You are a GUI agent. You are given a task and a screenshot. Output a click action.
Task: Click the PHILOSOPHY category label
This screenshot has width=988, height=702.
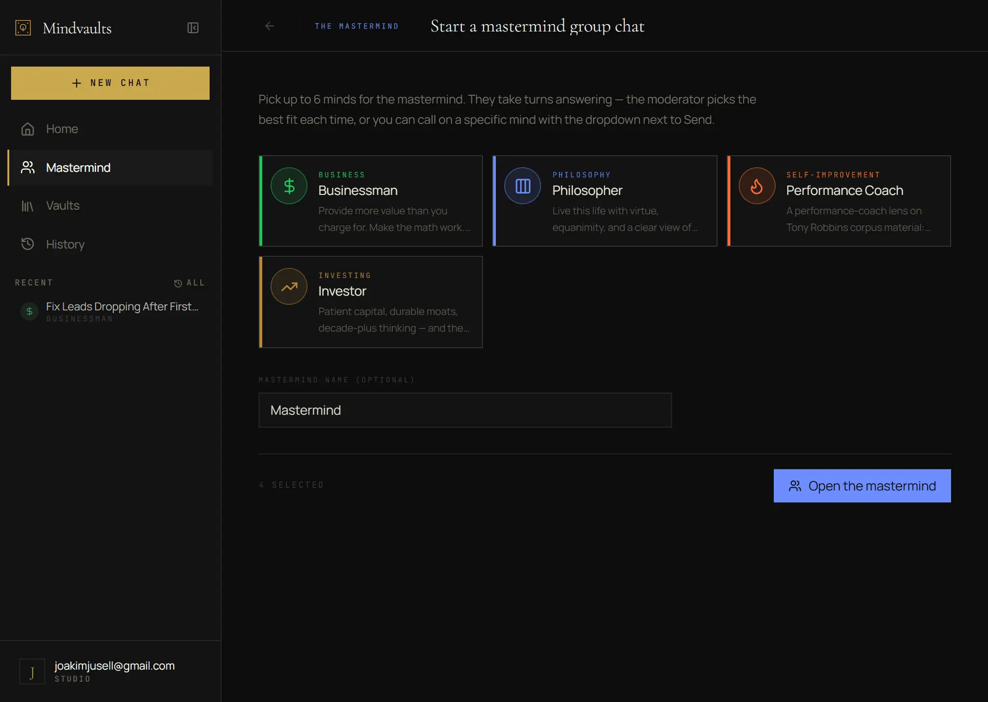(x=581, y=175)
